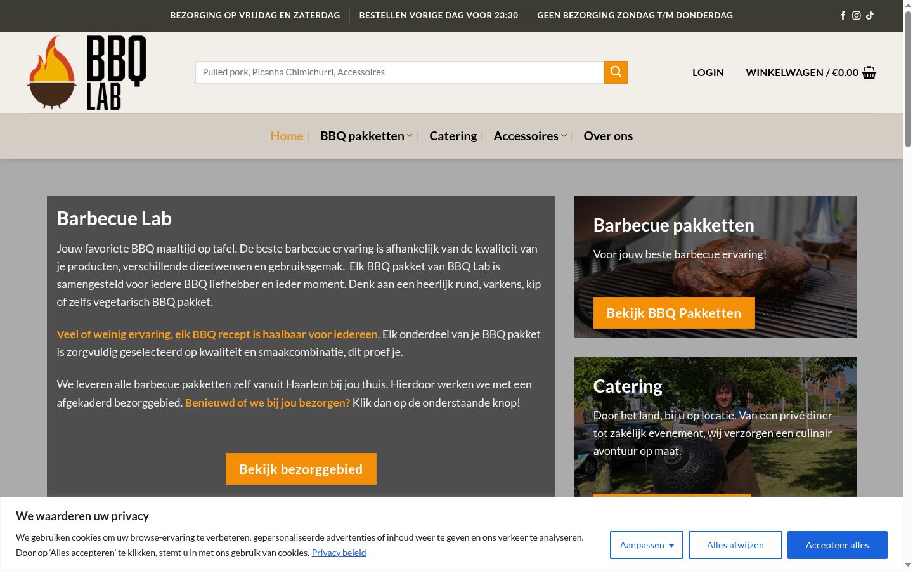This screenshot has width=913, height=571.
Task: Click 'Voor jouw beste barbecue ervaring!' text
Action: click(680, 254)
